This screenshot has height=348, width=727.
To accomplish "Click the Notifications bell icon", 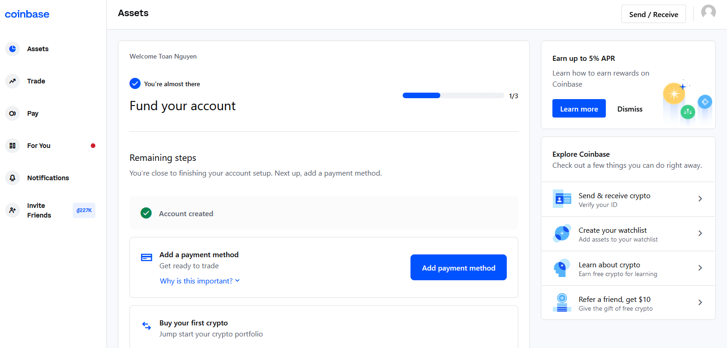I will [x=12, y=178].
